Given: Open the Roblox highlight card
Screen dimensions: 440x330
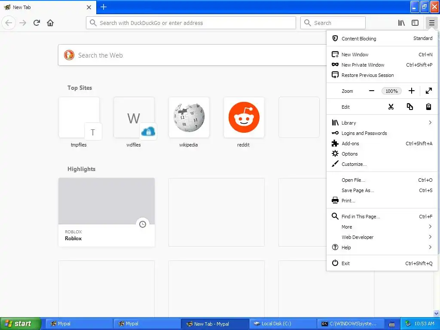Looking at the screenshot, I should tap(107, 212).
